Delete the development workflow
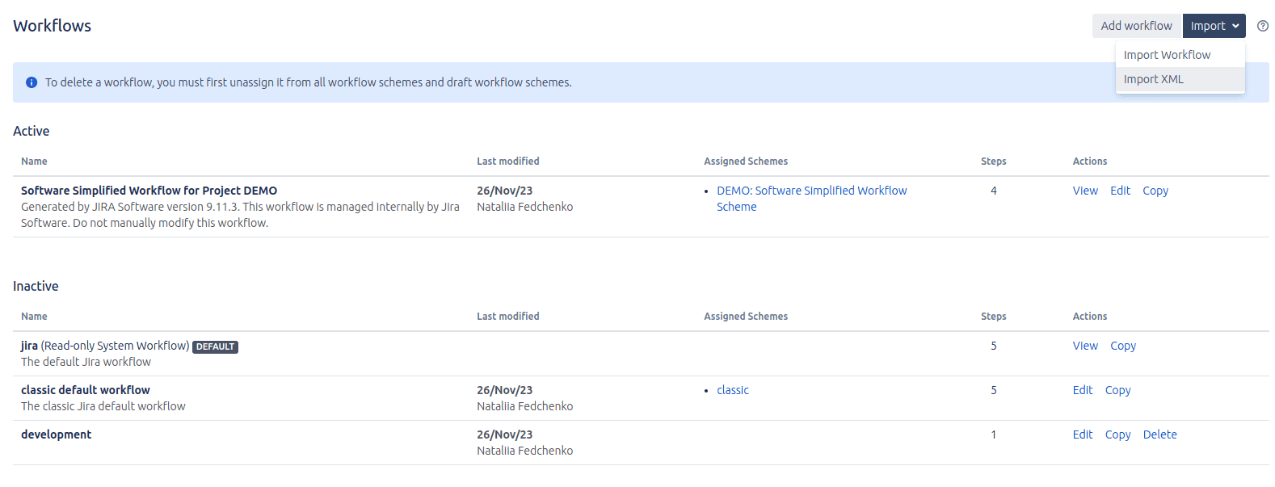Viewport: 1275px width, 487px height. 1160,435
